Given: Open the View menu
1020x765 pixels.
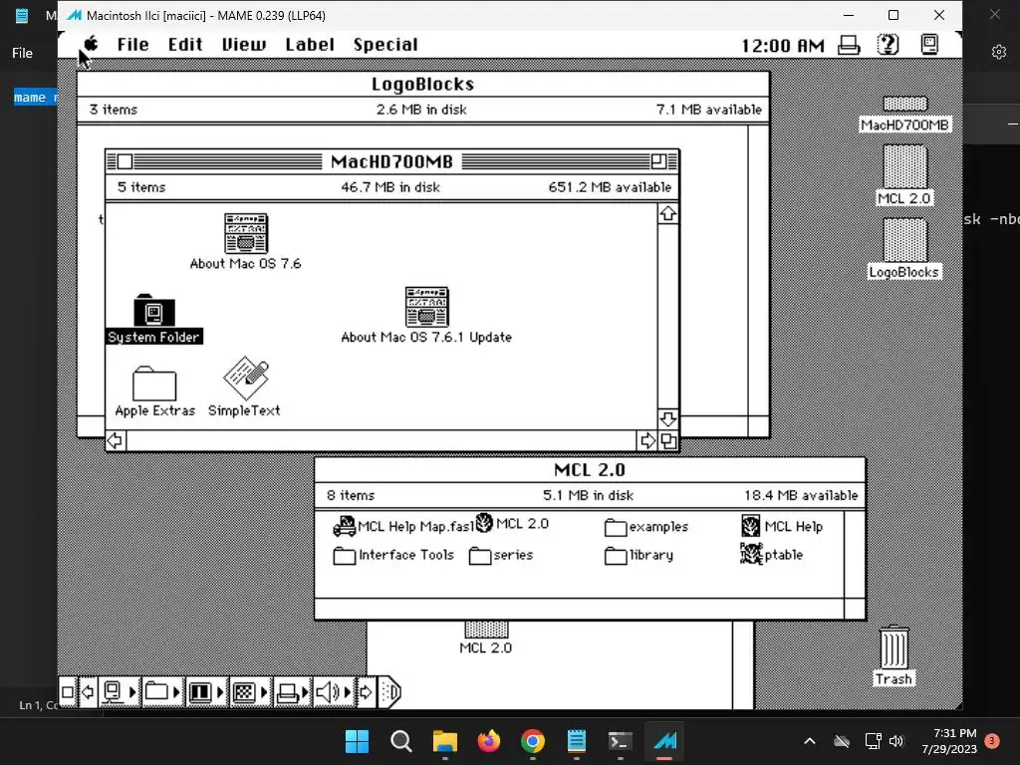Looking at the screenshot, I should click(x=244, y=44).
